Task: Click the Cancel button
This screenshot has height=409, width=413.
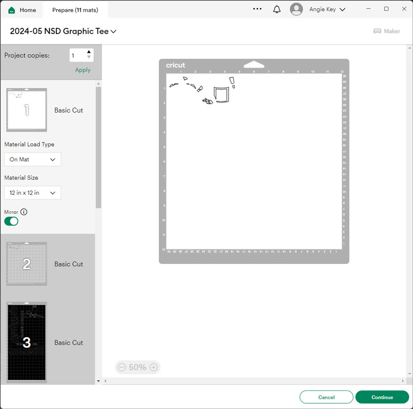Action: (326, 397)
